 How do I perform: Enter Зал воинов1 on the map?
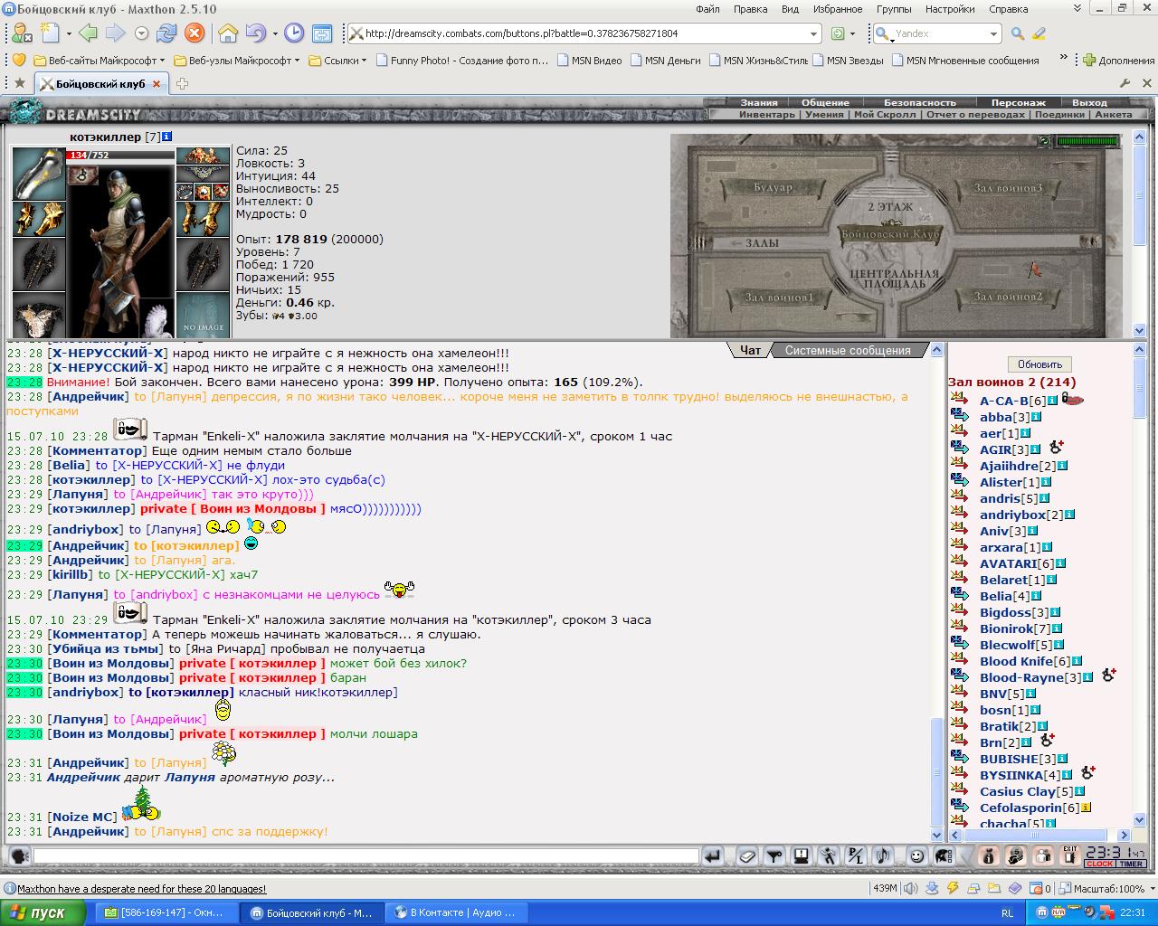(x=779, y=297)
